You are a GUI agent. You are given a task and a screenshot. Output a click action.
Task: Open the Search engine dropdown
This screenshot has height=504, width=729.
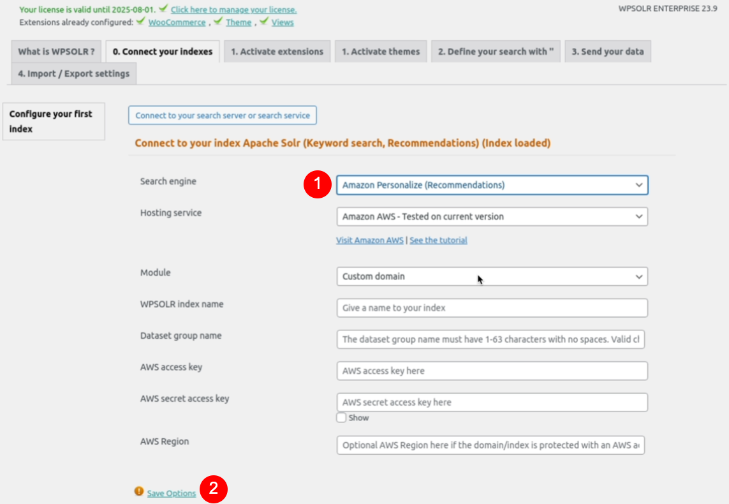click(492, 185)
